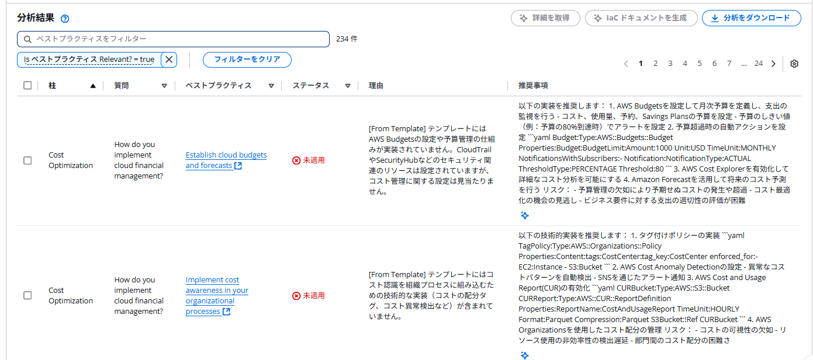Screen dimensions: 813x360
Task: Click reason text mentioning AWS Budgets
Action: click(x=433, y=160)
